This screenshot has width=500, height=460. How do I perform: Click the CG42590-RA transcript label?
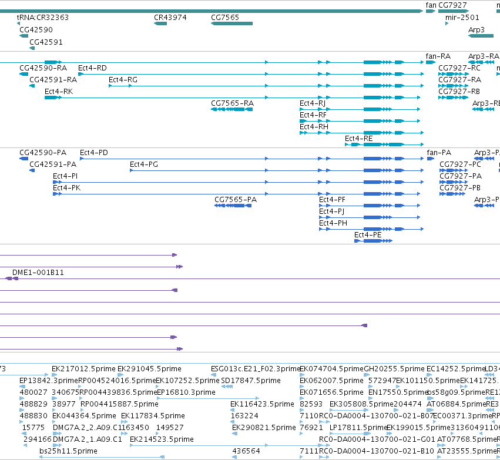(43, 68)
